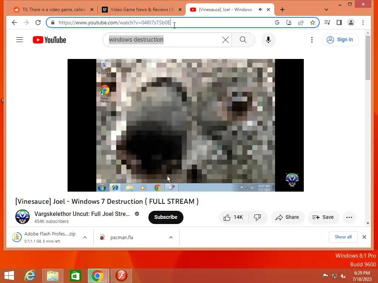Close the Video Game News tab
The width and height of the screenshot is (378, 283).
point(180,10)
